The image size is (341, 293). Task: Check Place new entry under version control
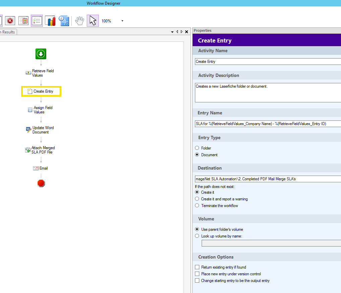point(197,274)
